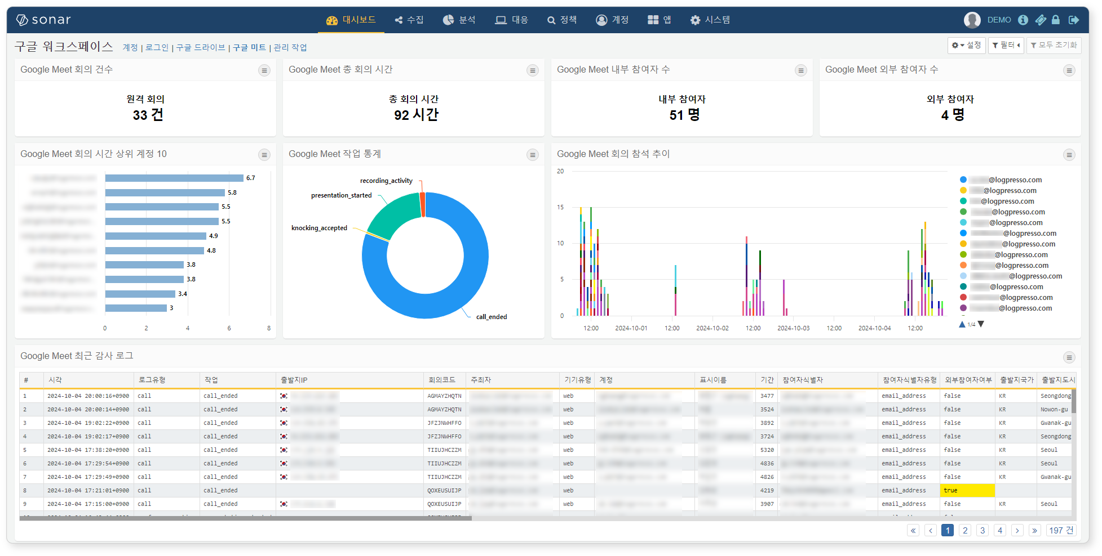Image resolution: width=1102 pixels, height=556 pixels.
Task: Open the 정책 menu
Action: pos(562,20)
